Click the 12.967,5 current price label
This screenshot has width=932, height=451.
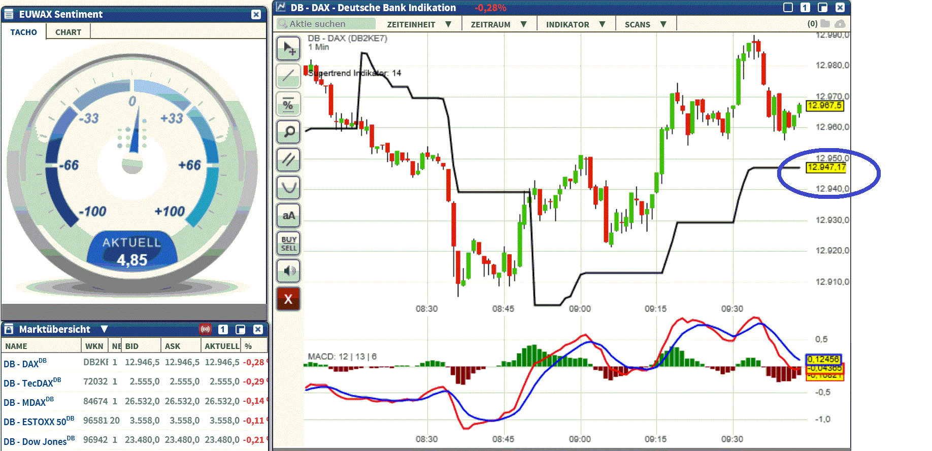click(x=824, y=106)
